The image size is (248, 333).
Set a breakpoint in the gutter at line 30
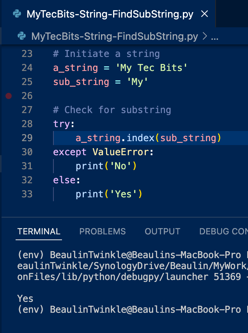coord(9,152)
